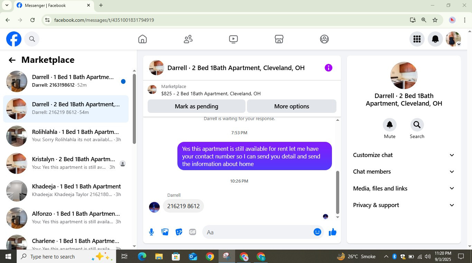Open the emoji picker smiley
This screenshot has height=263, width=472.
point(317,232)
